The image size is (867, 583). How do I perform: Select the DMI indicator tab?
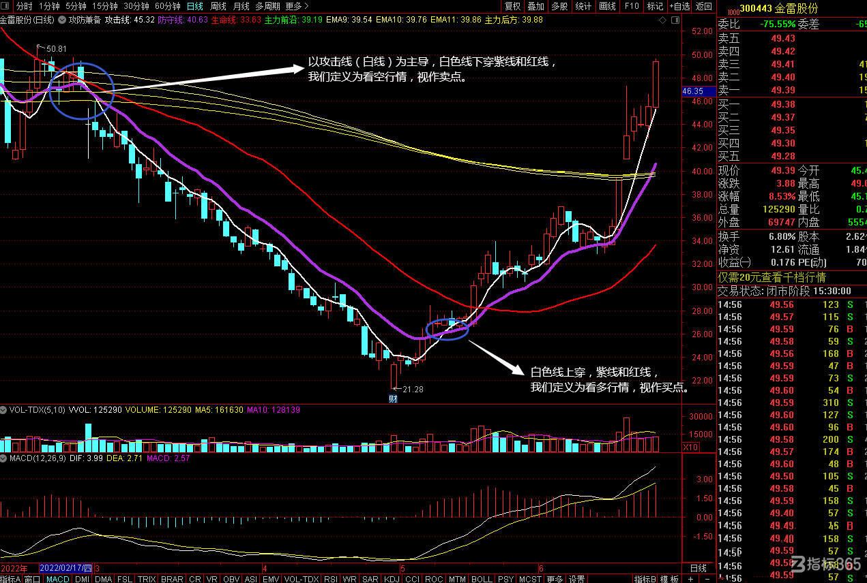point(82,579)
